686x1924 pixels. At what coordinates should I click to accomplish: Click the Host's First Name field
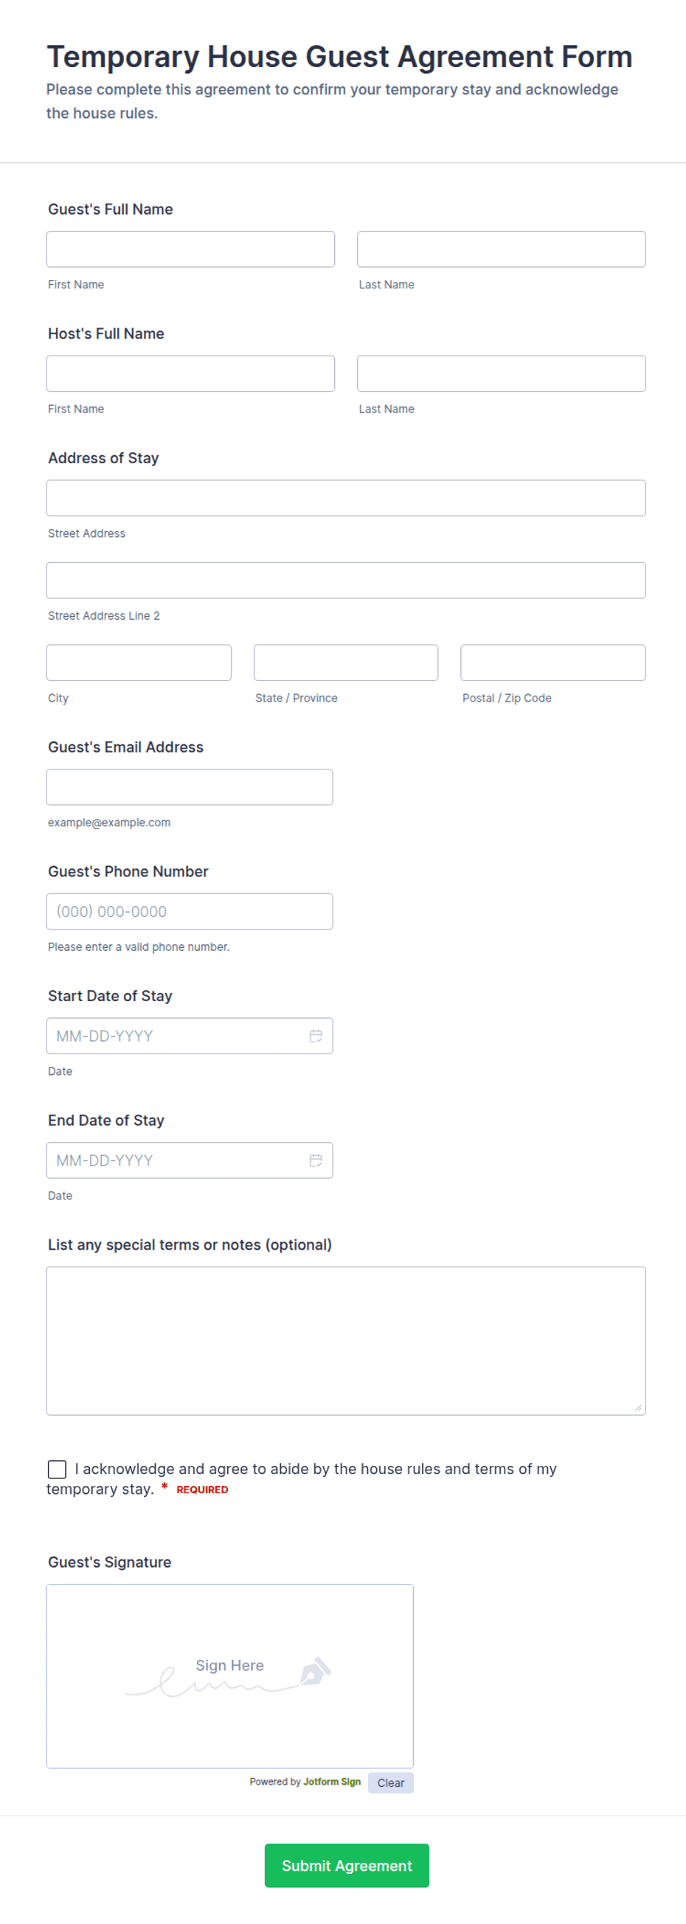[x=190, y=373]
